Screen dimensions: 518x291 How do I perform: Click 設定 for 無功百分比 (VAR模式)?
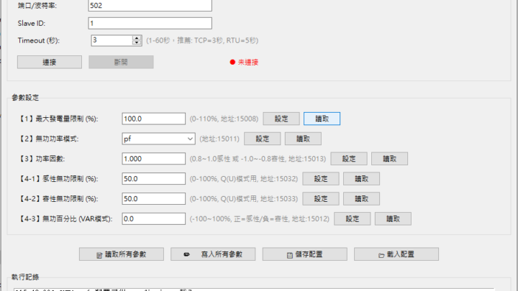pos(352,218)
